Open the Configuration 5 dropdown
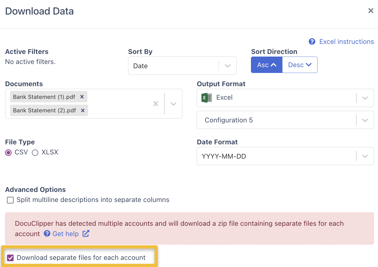Image resolution: width=378 pixels, height=267 pixels. coord(285,120)
